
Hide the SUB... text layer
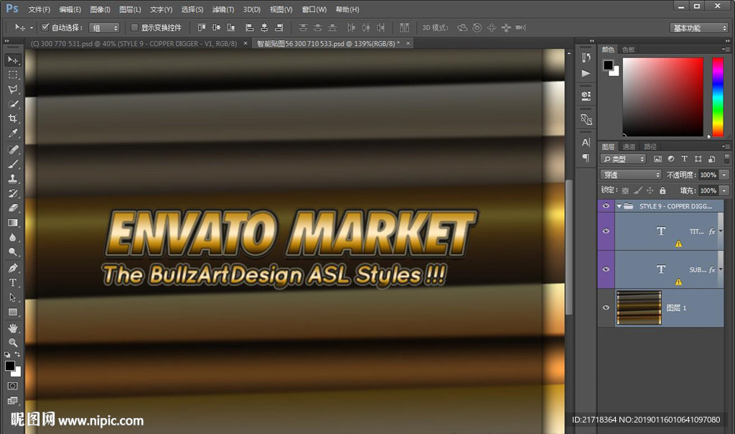606,269
